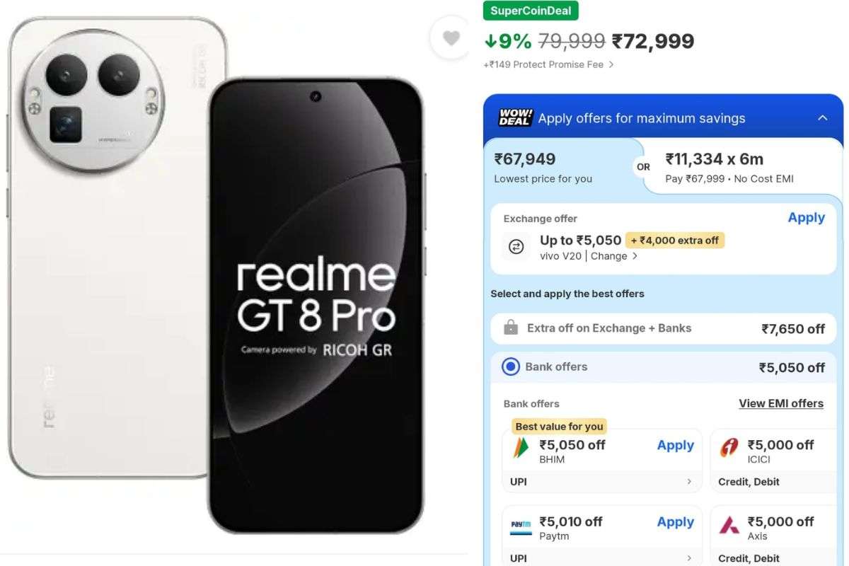Click Apply on the Exchange offer
Screen dimensions: 849x566
tap(806, 218)
